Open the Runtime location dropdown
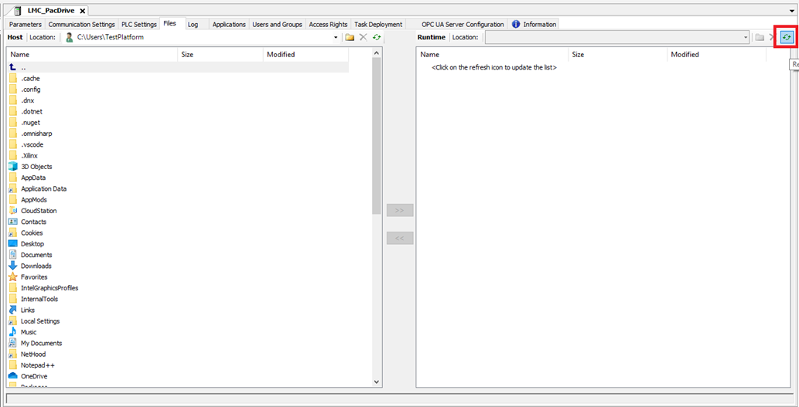Screen dimensions: 799x407 (746, 37)
